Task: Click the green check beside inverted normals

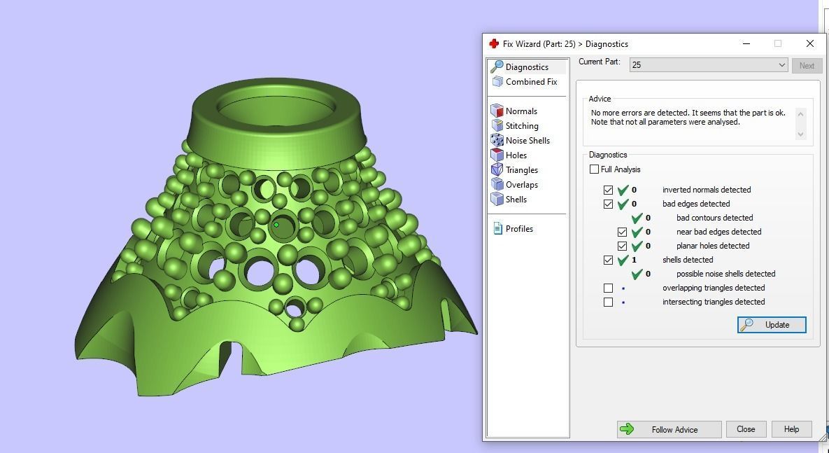Action: [x=623, y=190]
